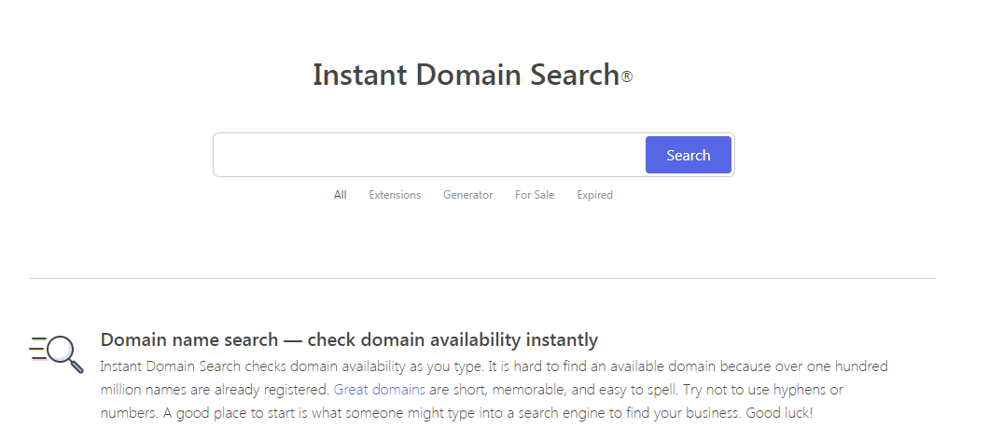Click the closing text 'Good luck!'
The width and height of the screenshot is (989, 442).
pos(780,414)
